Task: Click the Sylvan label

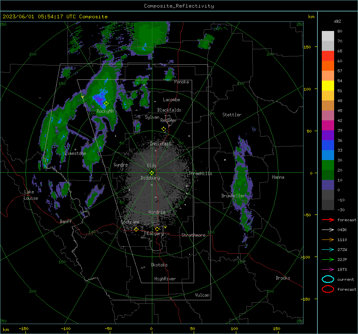Action: 152,117
